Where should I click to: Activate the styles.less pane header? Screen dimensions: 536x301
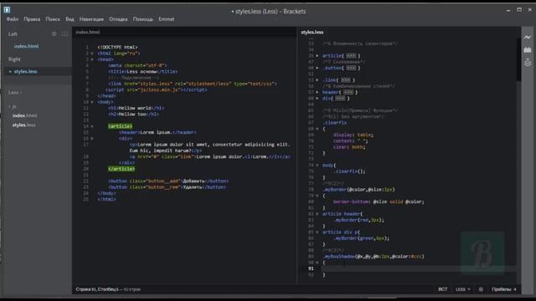(x=312, y=32)
